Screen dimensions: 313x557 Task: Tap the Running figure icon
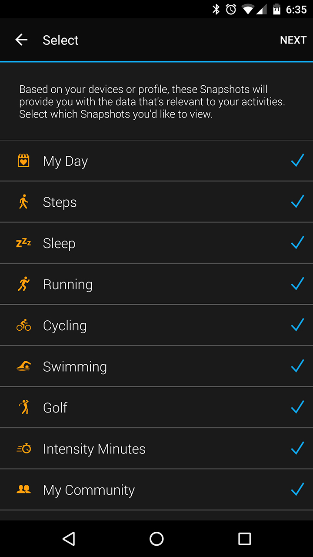click(23, 284)
